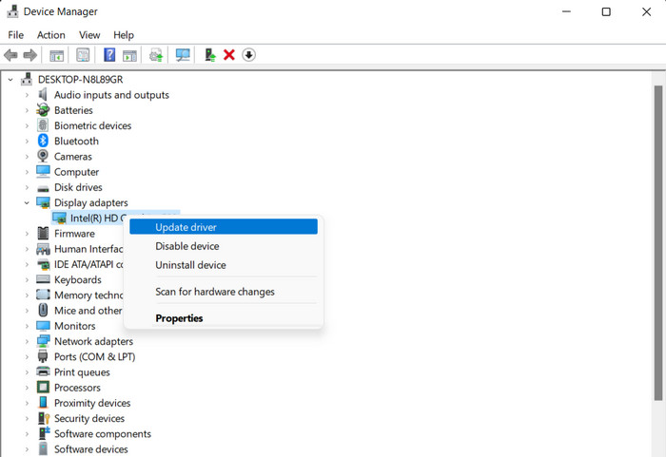Select the Ports (COM & LPT) label

[x=95, y=357]
